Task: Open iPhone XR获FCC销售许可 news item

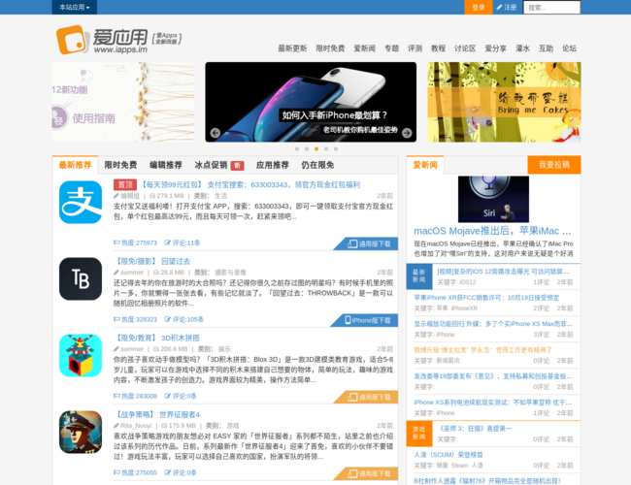Action: (486, 298)
